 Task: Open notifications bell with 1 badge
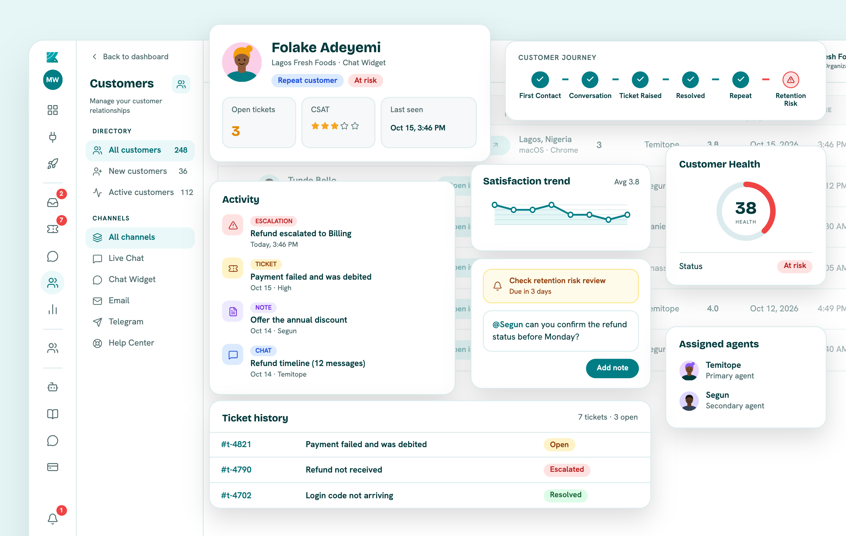pyautogui.click(x=53, y=519)
